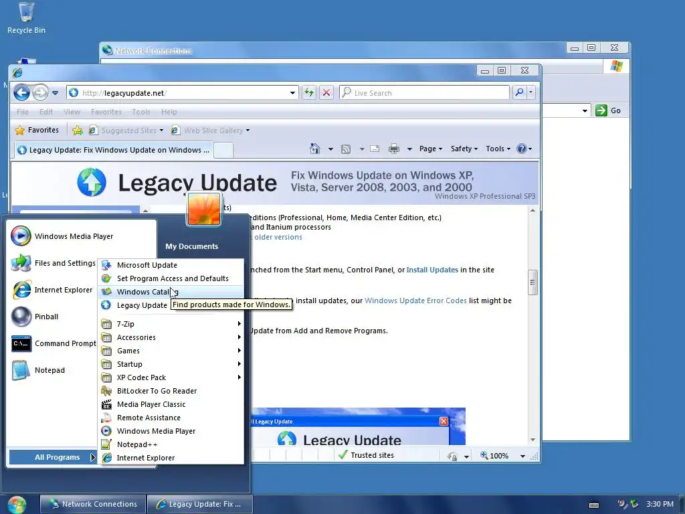Follow the Install Updates link
This screenshot has height=514, width=685.
click(432, 270)
